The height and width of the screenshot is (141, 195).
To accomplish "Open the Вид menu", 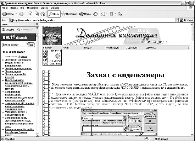I will (22, 8).
